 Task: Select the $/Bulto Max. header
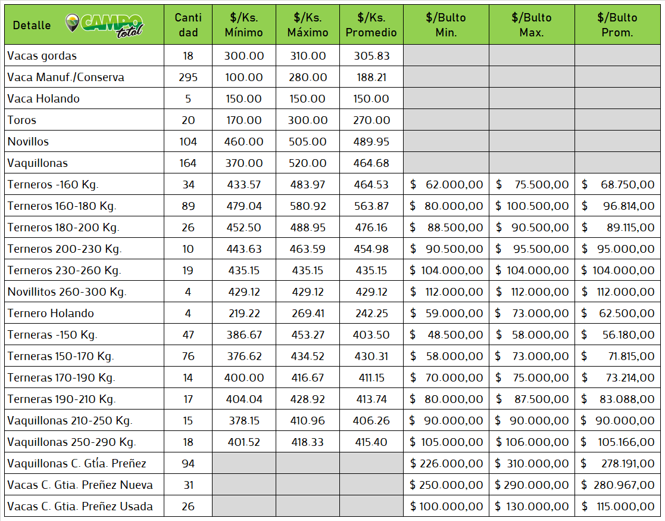532,25
